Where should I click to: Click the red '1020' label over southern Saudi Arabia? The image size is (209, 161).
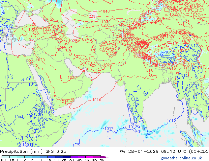pos(72,78)
